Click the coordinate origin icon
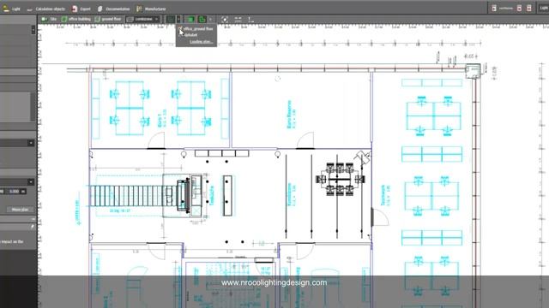The image size is (549, 308). (250, 20)
